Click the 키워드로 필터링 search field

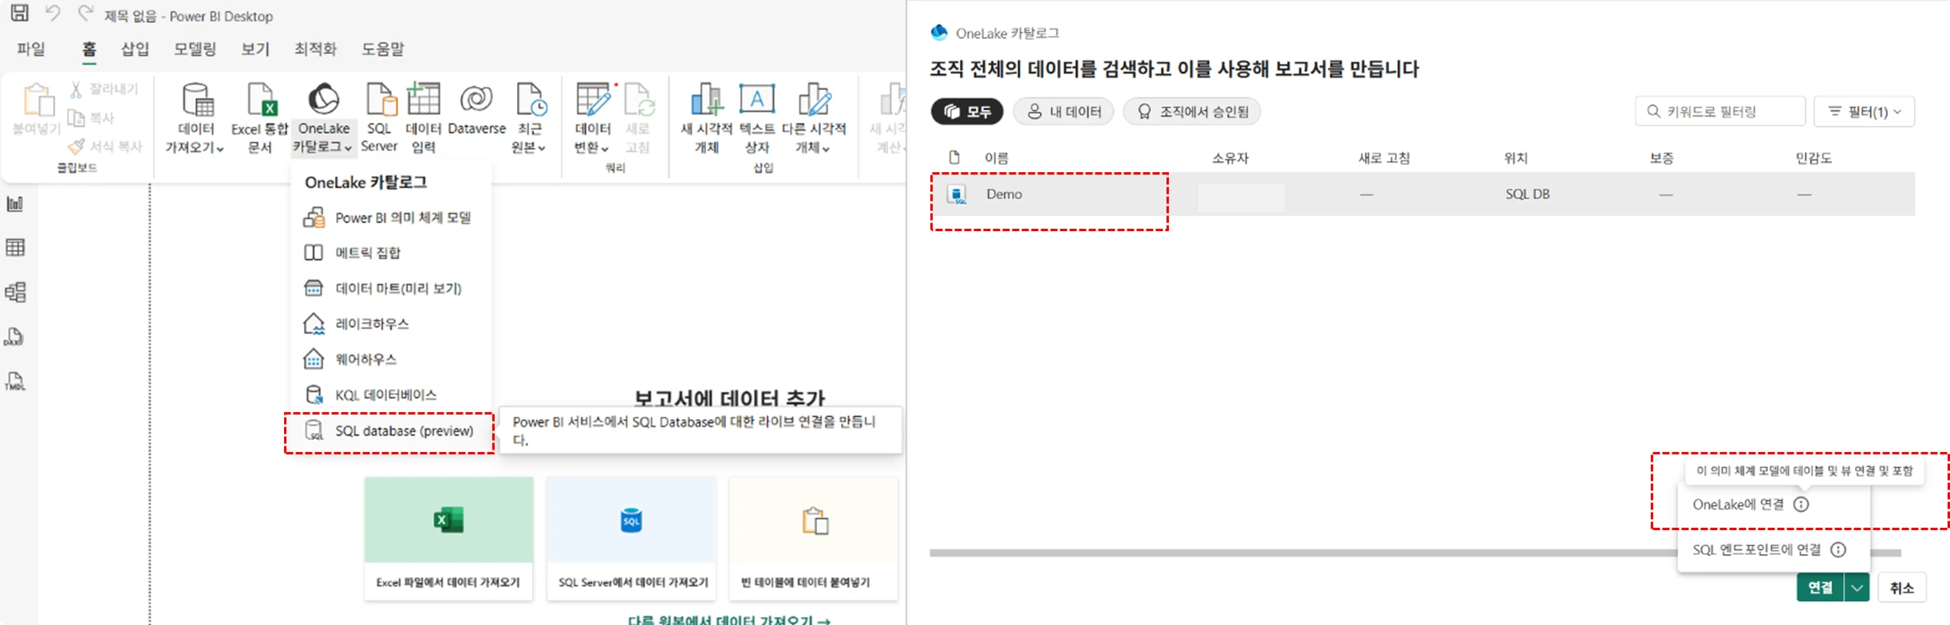(x=1727, y=112)
